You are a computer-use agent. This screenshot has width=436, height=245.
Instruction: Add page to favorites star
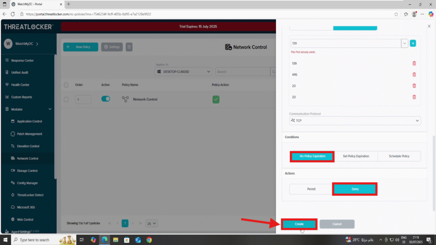[x=396, y=14]
